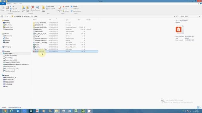Click Local Disk (C:) in the breadcrumb

click(27, 16)
